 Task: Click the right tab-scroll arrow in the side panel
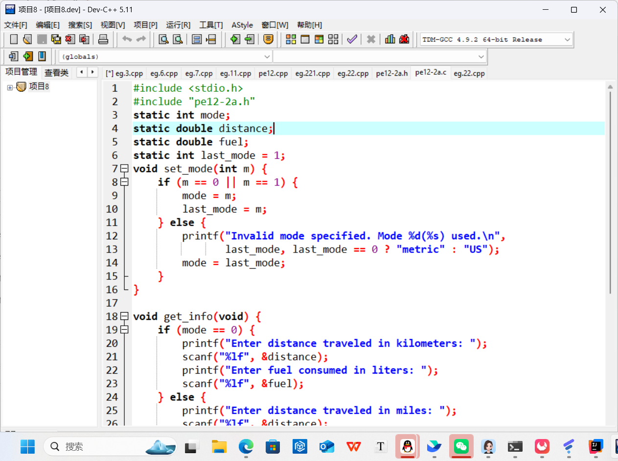(x=92, y=72)
